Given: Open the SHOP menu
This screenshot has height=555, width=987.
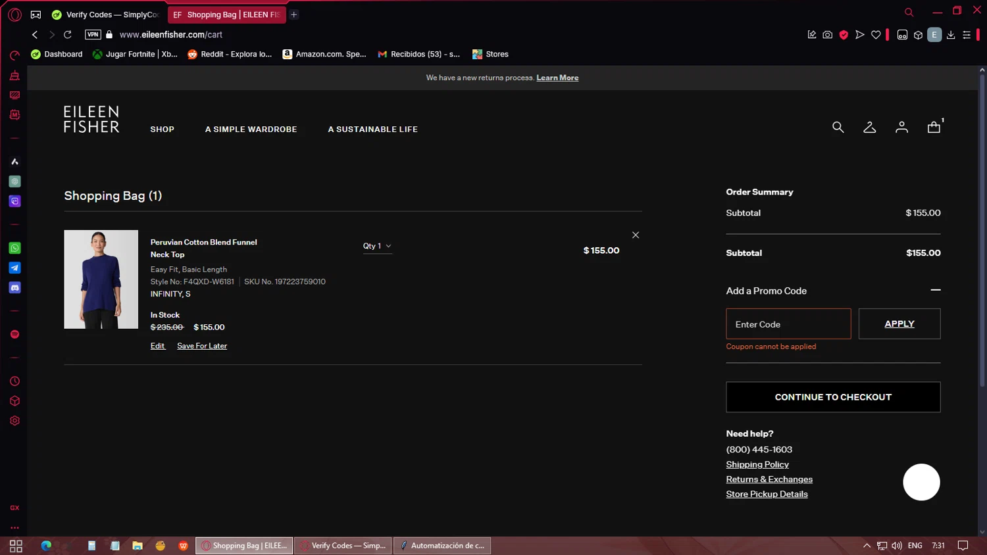Looking at the screenshot, I should pos(162,130).
